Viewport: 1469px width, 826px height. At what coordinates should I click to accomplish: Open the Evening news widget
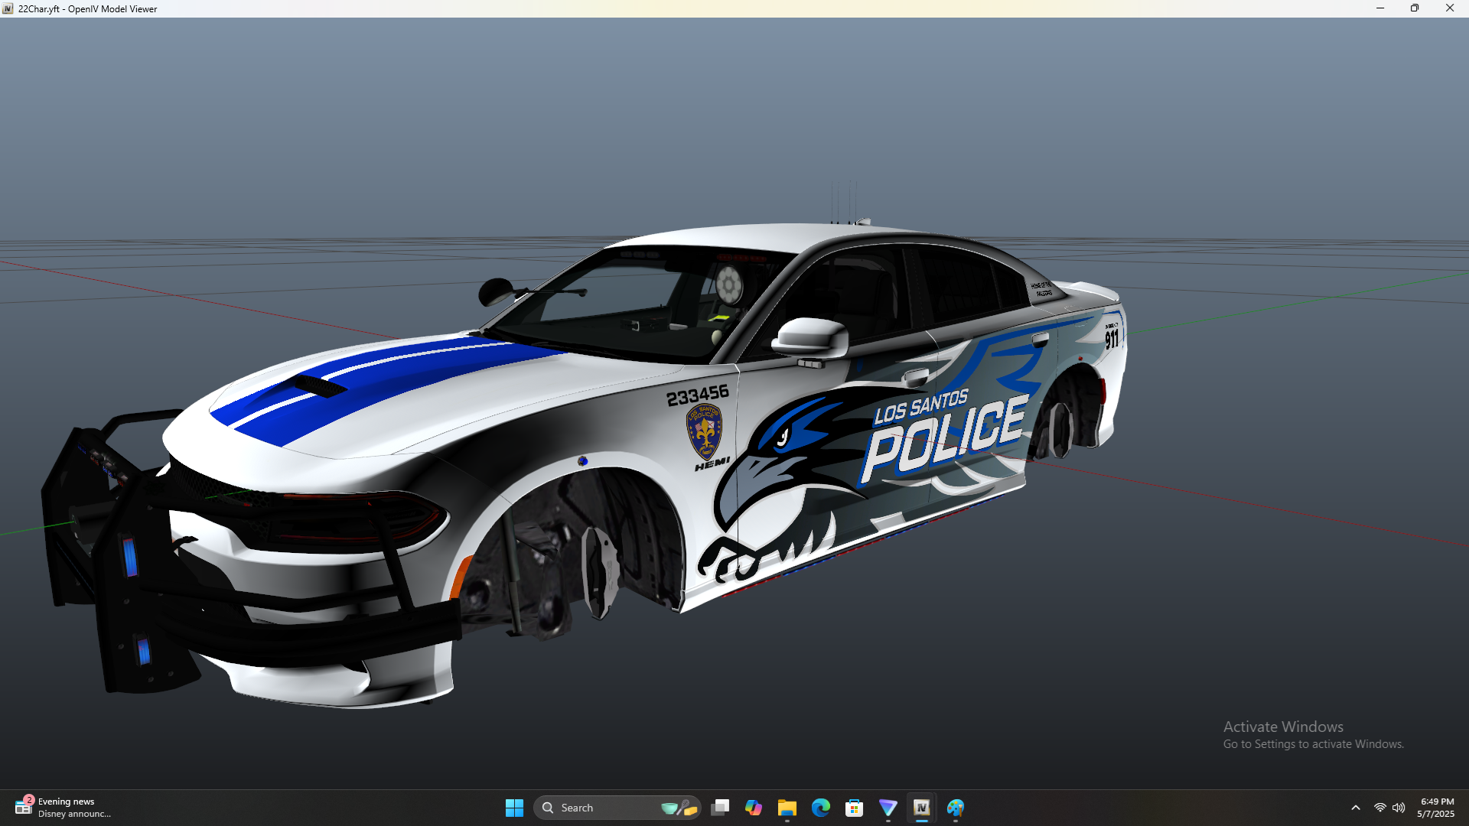[63, 808]
